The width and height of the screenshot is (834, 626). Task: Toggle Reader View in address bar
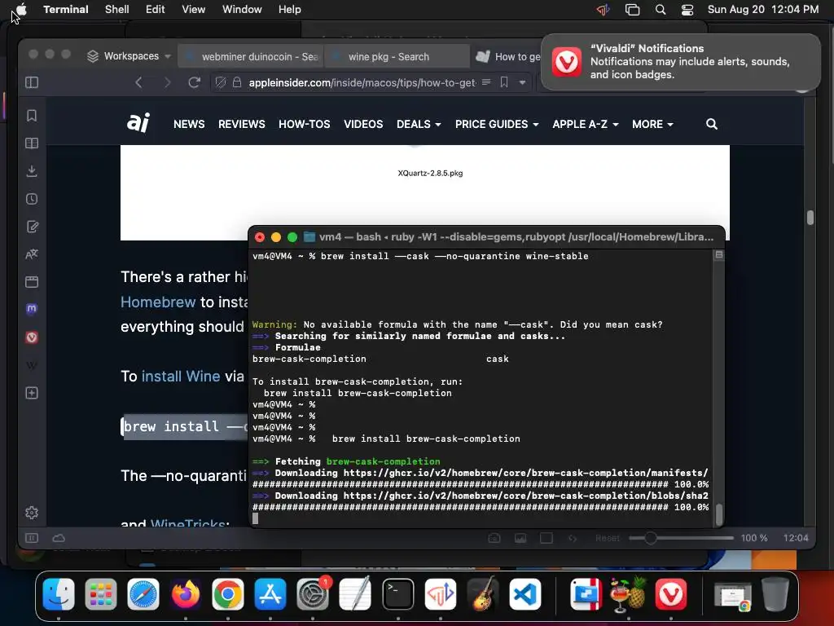coord(486,82)
